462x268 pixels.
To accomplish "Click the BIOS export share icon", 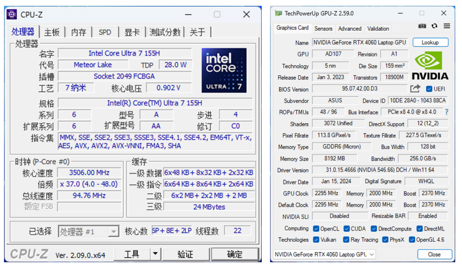I will pyautogui.click(x=415, y=89).
